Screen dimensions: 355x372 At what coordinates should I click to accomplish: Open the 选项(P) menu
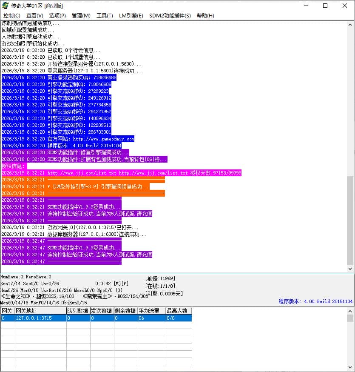pyautogui.click(x=57, y=16)
